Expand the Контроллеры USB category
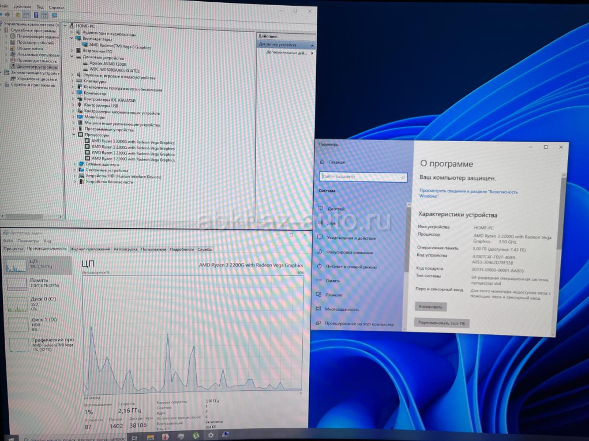 point(73,105)
